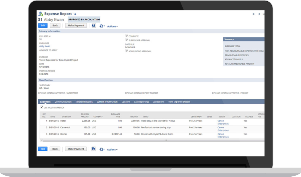Open the top Actions dropdown menu
This screenshot has width=301, height=177.
pos(112,26)
